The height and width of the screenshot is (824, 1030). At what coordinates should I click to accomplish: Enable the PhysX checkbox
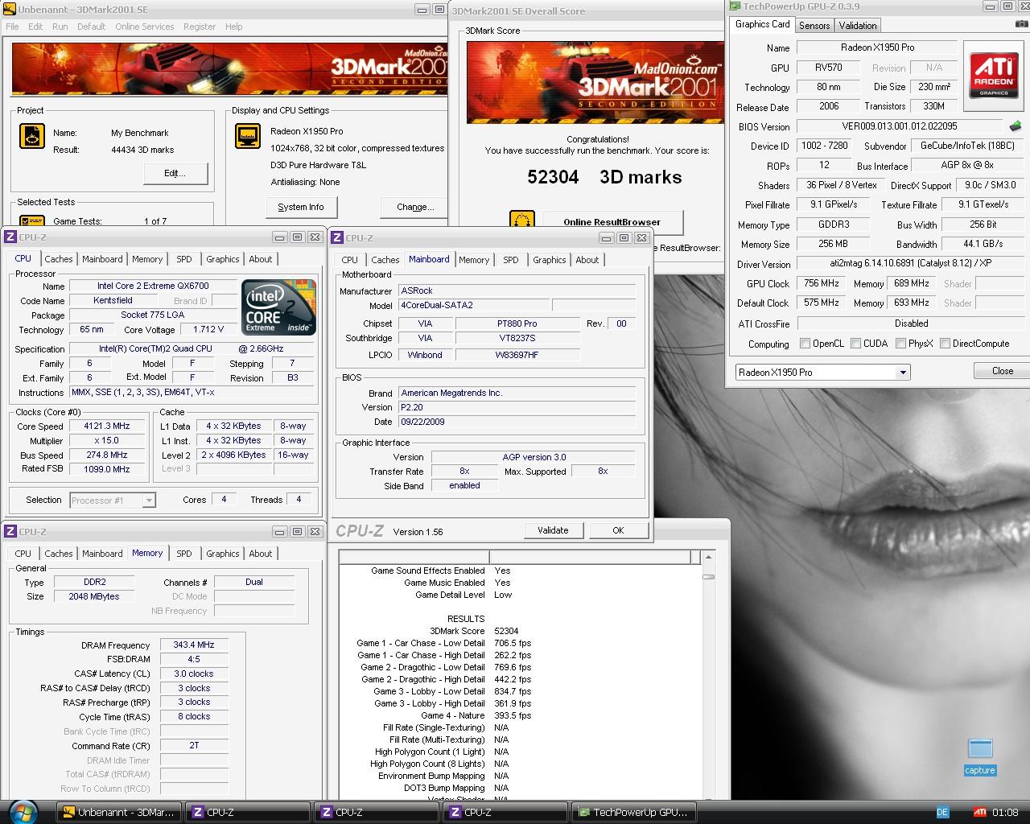coord(900,344)
